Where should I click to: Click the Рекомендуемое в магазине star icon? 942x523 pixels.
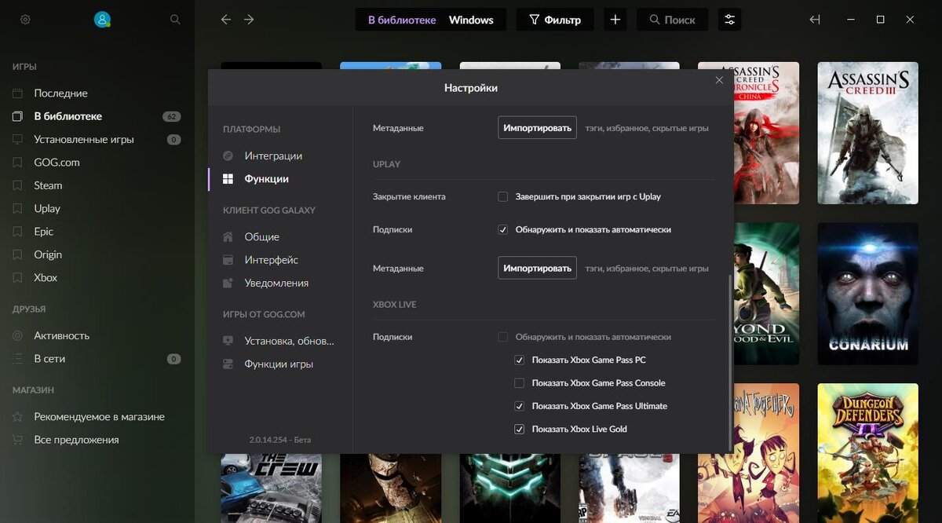[x=17, y=417]
